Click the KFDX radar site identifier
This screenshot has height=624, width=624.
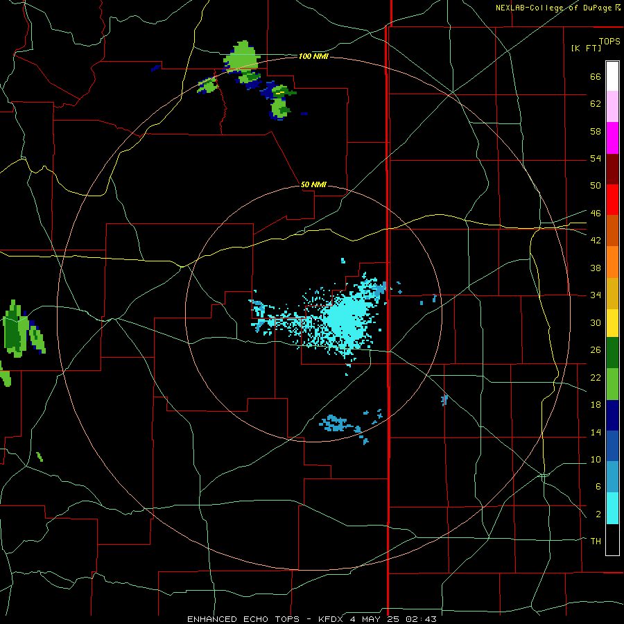pyautogui.click(x=331, y=619)
